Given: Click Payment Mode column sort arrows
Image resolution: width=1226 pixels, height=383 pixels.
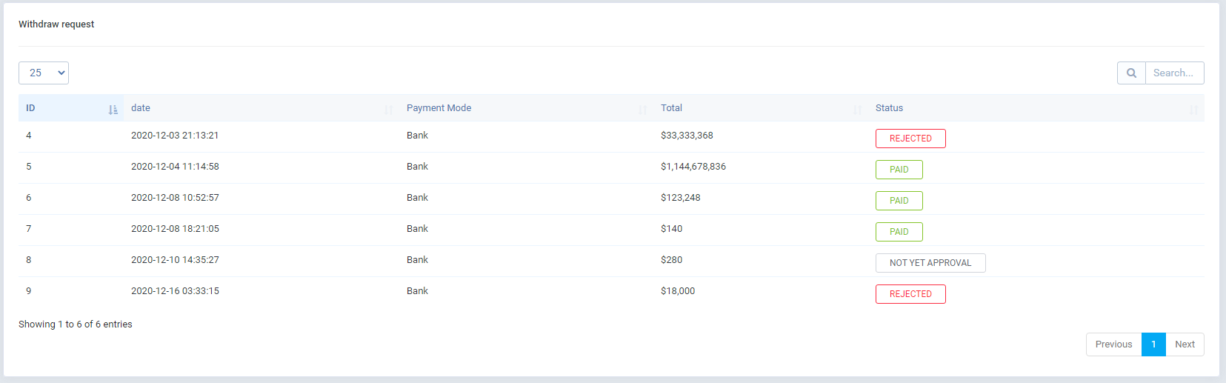Looking at the screenshot, I should (642, 110).
